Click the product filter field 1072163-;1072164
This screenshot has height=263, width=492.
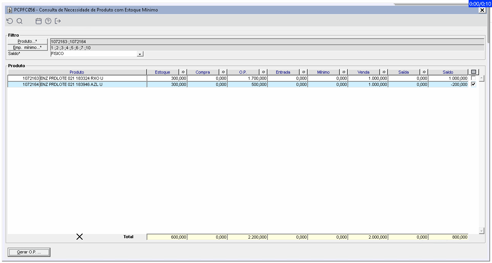[267, 41]
